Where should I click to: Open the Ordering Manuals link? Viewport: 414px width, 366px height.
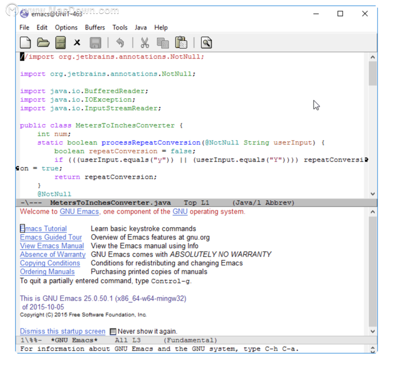(x=47, y=271)
